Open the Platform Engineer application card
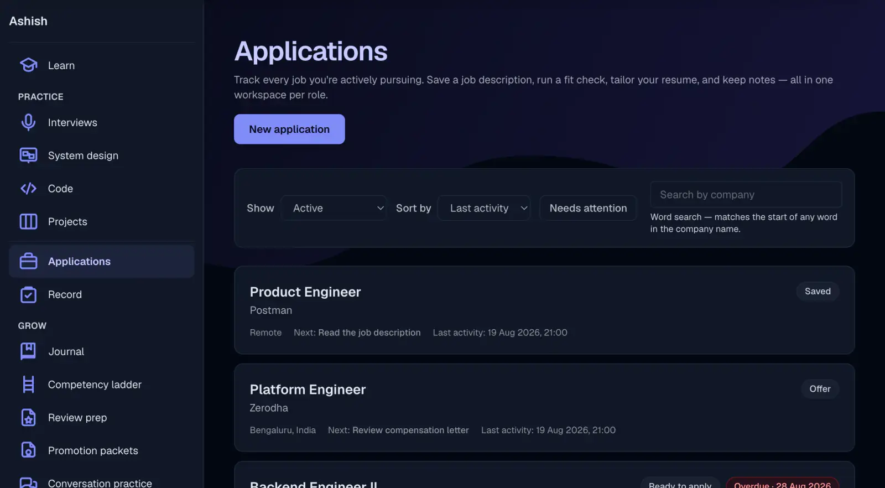The width and height of the screenshot is (885, 488). point(544,408)
